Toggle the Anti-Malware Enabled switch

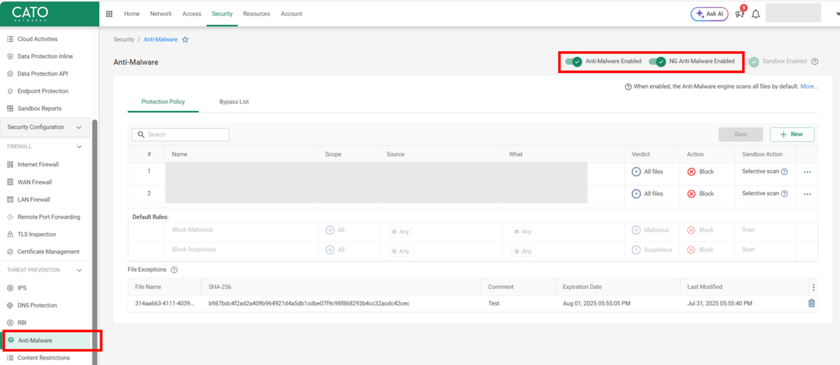click(x=574, y=62)
